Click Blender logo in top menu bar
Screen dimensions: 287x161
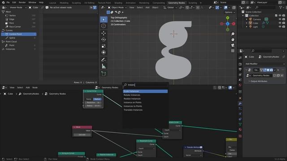3,3
